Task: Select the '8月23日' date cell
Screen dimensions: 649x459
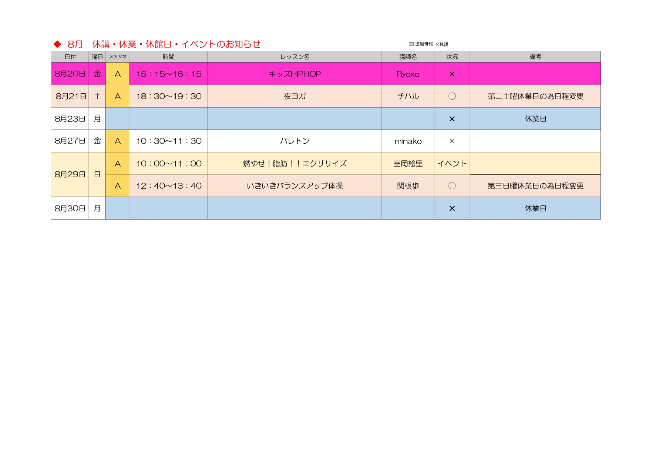Action: (x=70, y=119)
